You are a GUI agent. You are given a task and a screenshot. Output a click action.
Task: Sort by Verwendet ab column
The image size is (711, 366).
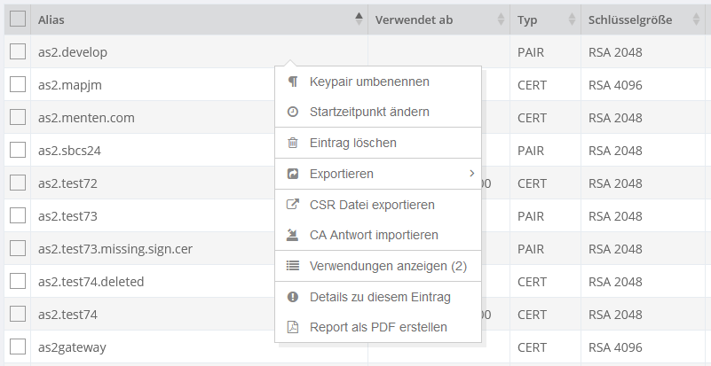tap(501, 19)
